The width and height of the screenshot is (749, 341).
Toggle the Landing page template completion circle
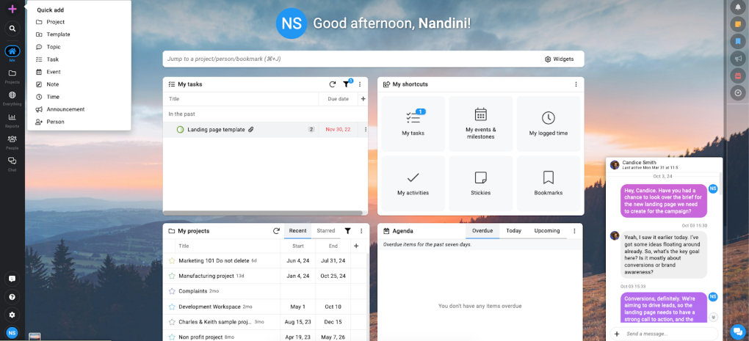tap(180, 129)
